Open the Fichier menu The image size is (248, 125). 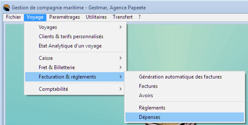tap(13, 17)
